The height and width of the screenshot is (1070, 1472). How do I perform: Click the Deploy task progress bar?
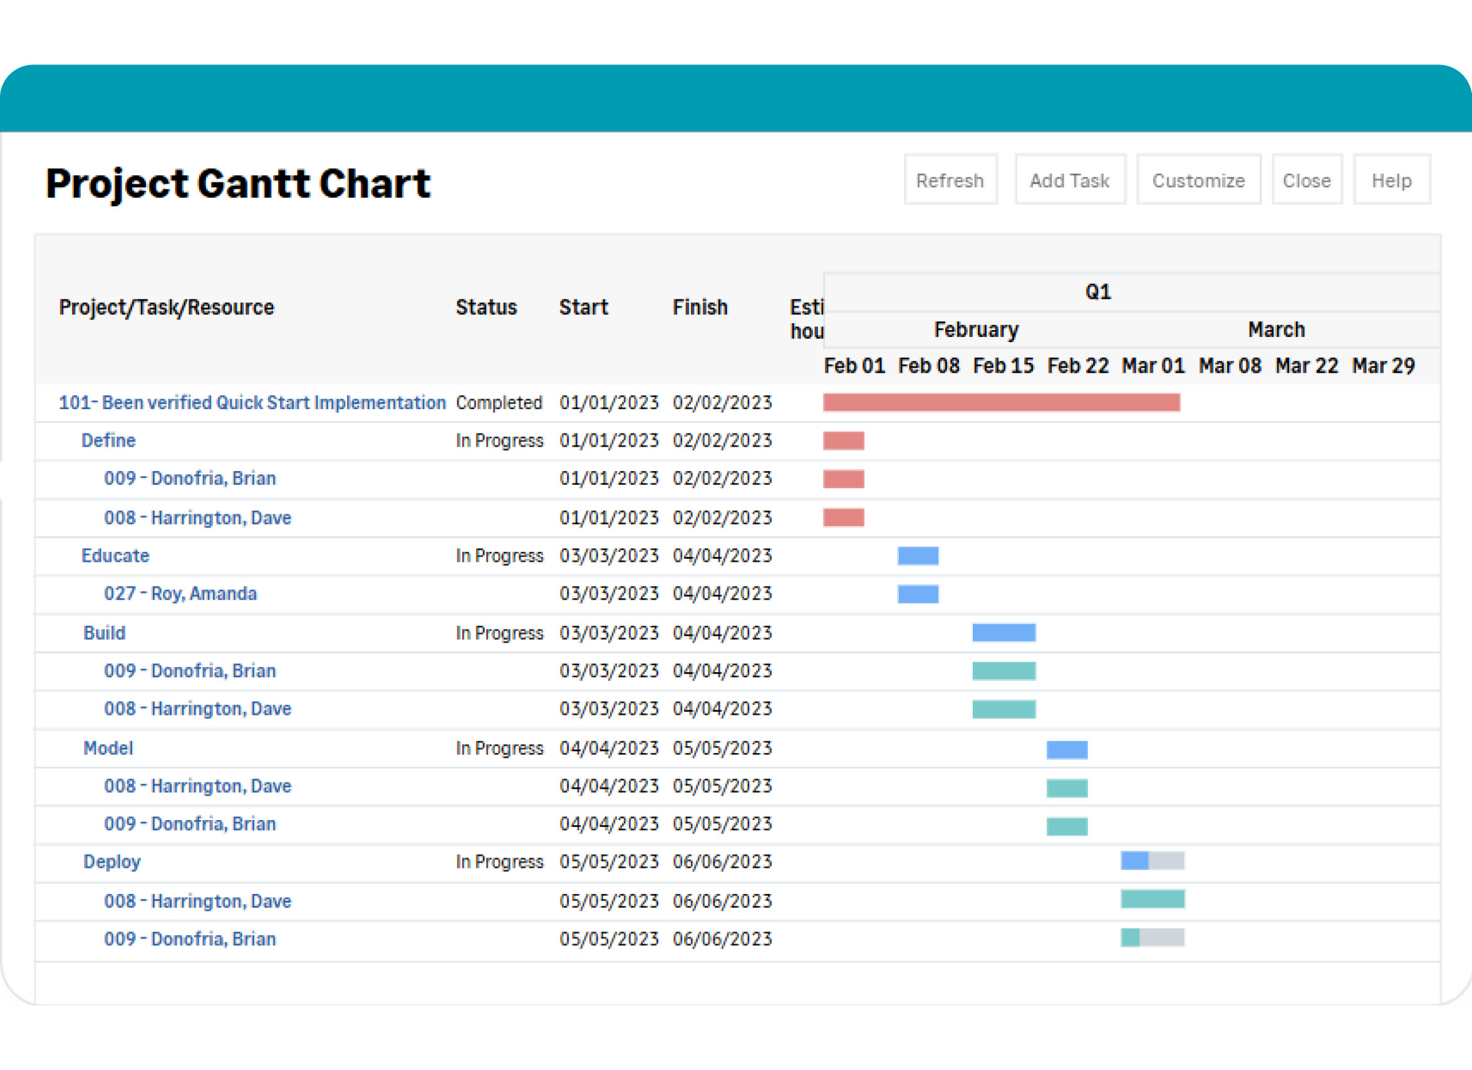(x=1152, y=861)
